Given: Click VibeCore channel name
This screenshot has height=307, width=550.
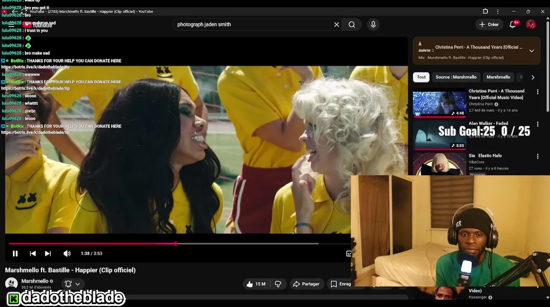Looking at the screenshot, I should pos(477,162).
